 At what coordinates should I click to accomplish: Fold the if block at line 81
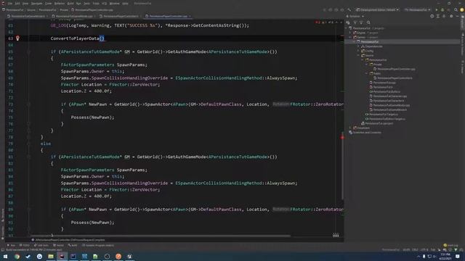click(29, 157)
